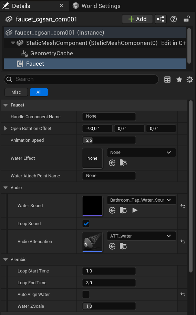
Task: Click the third Open Rotation Offset 0,0 field
Action: (161, 129)
